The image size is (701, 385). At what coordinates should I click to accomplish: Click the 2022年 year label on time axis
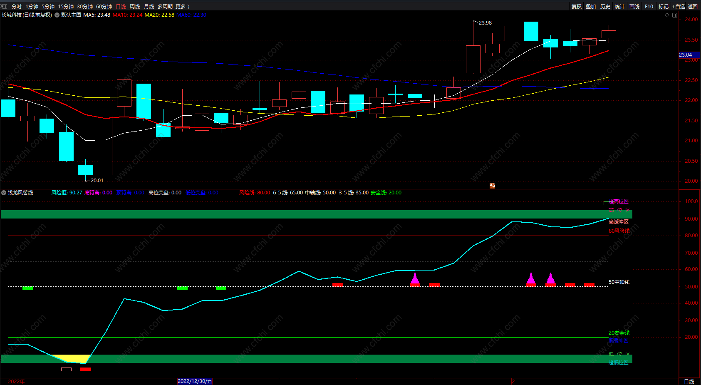(16, 382)
